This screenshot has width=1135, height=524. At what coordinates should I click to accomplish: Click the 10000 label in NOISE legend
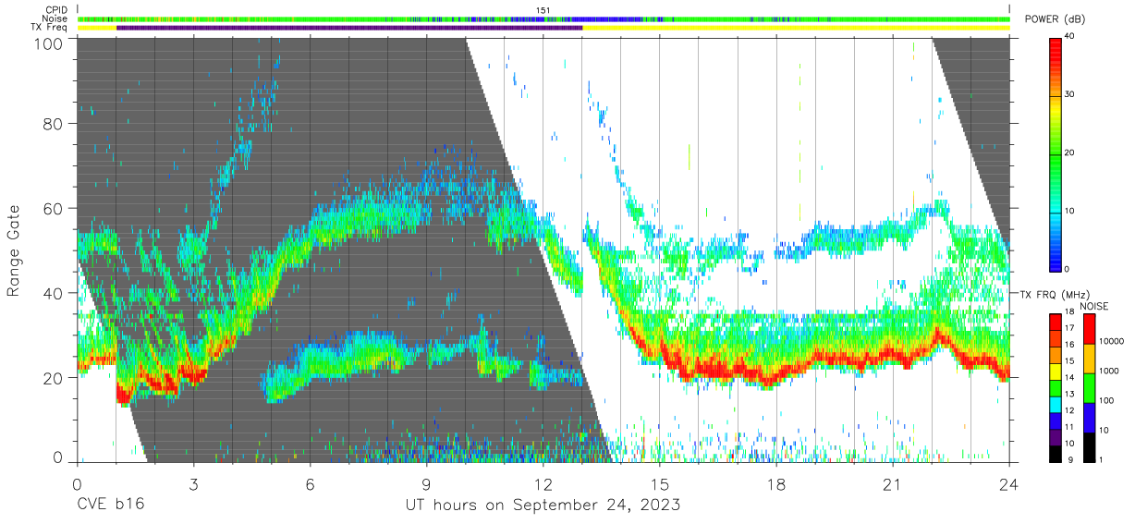(1111, 341)
